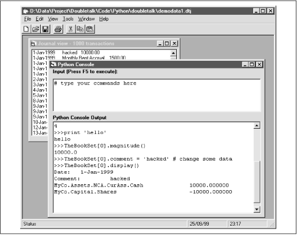Viewport: 297px width, 235px height.
Task: Click the 25/09/99 date in status bar
Action: [199, 224]
